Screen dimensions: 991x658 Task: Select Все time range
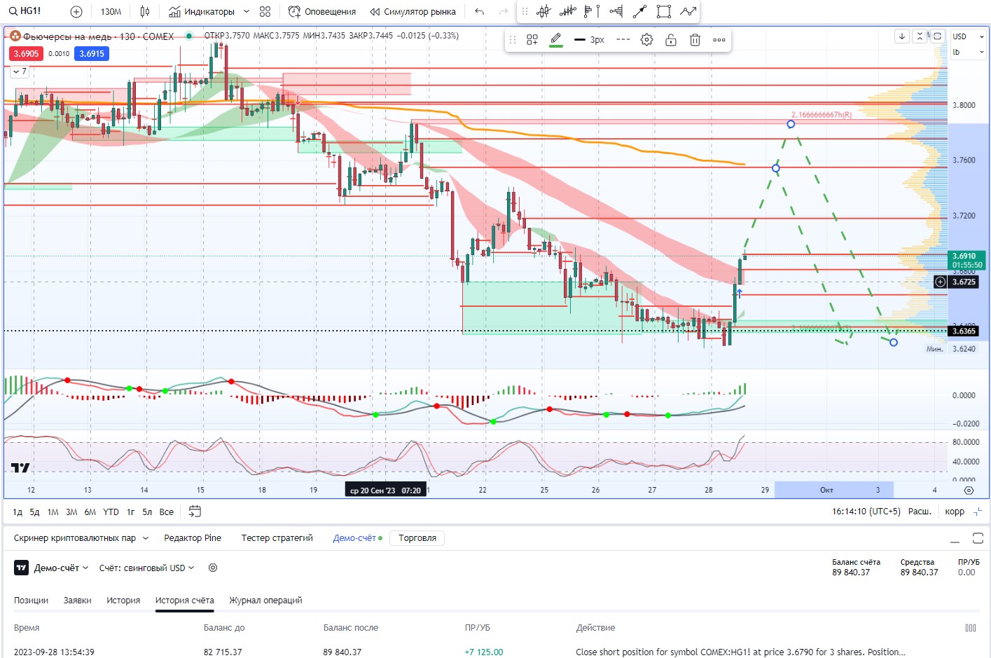point(167,512)
